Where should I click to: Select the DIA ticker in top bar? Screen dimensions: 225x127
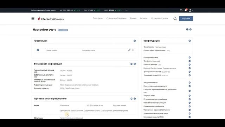pos(92,10)
